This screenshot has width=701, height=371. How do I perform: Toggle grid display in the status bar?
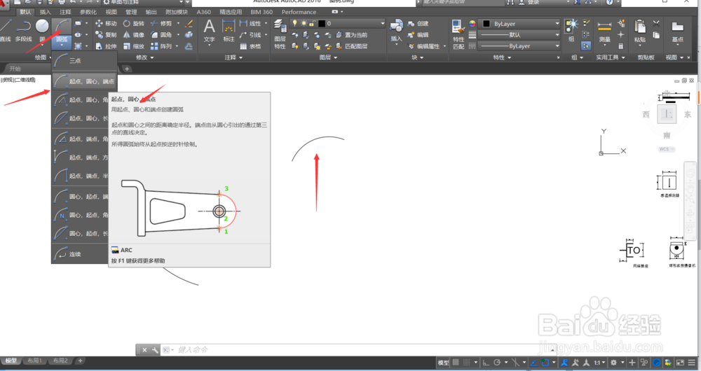[x=456, y=363]
